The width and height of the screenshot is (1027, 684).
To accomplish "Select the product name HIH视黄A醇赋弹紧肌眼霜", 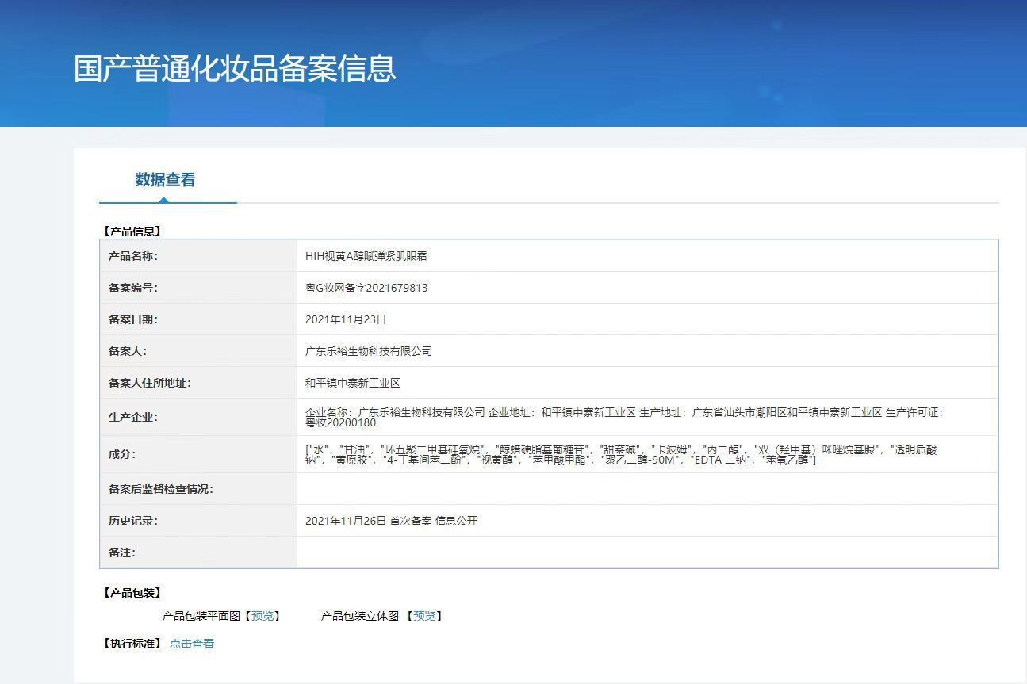I will point(366,256).
